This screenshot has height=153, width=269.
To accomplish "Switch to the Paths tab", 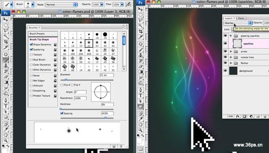I will click(x=241, y=18).
